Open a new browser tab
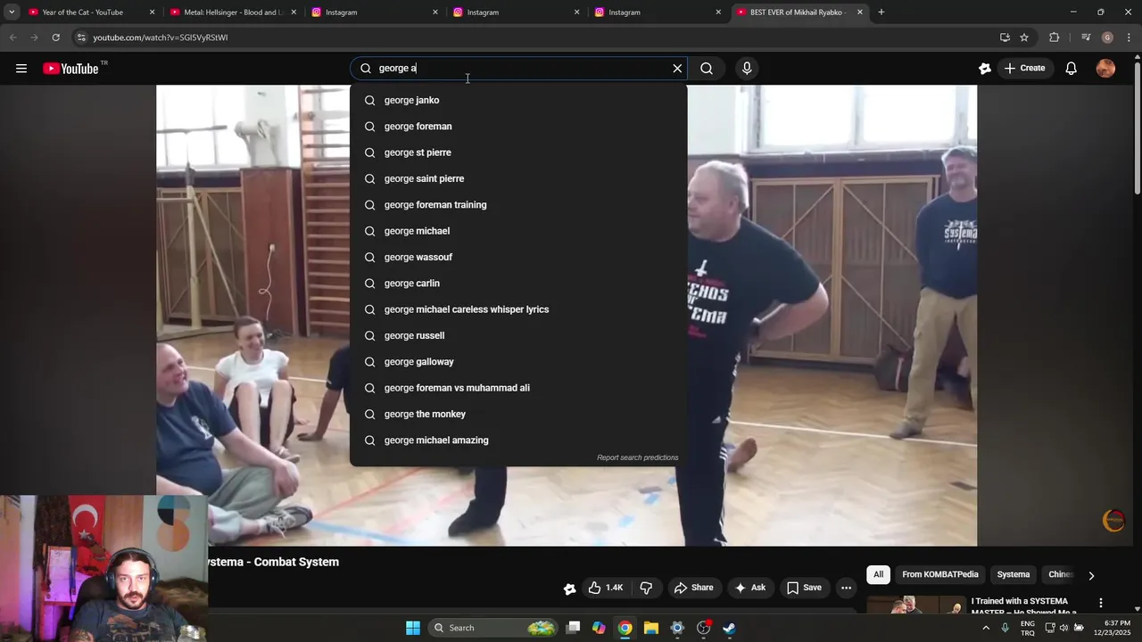This screenshot has height=642, width=1142. pos(881,12)
